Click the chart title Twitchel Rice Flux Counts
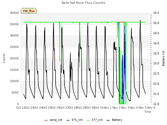 tap(83, 3)
